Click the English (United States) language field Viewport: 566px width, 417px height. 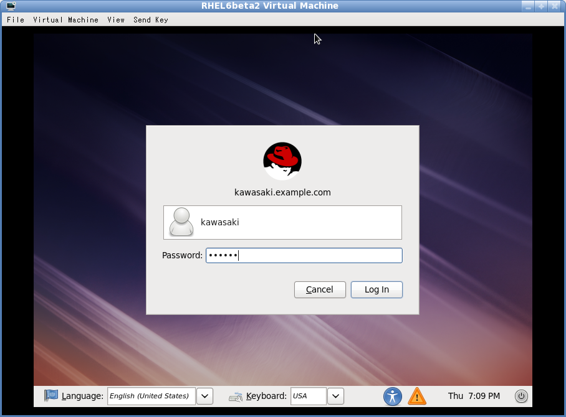click(x=151, y=396)
